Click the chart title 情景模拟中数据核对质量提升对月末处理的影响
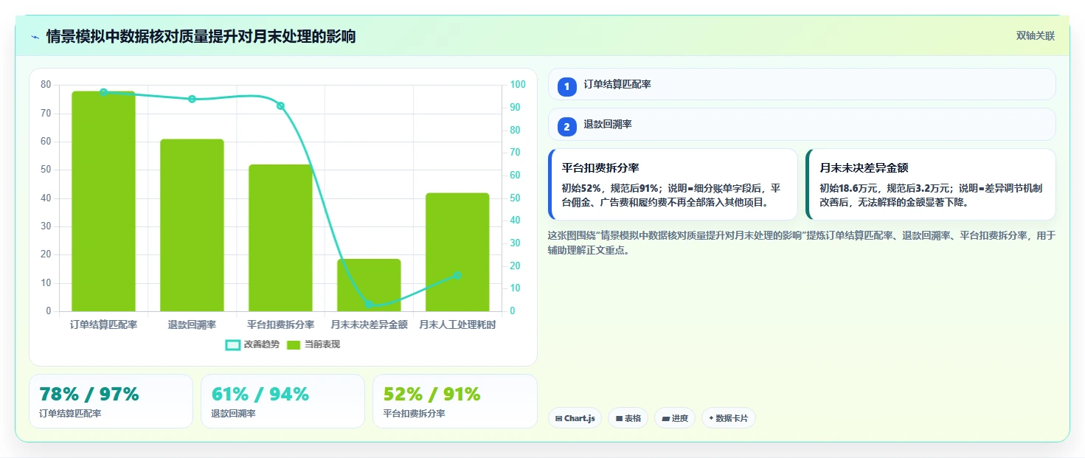The width and height of the screenshot is (1085, 458). pyautogui.click(x=201, y=36)
